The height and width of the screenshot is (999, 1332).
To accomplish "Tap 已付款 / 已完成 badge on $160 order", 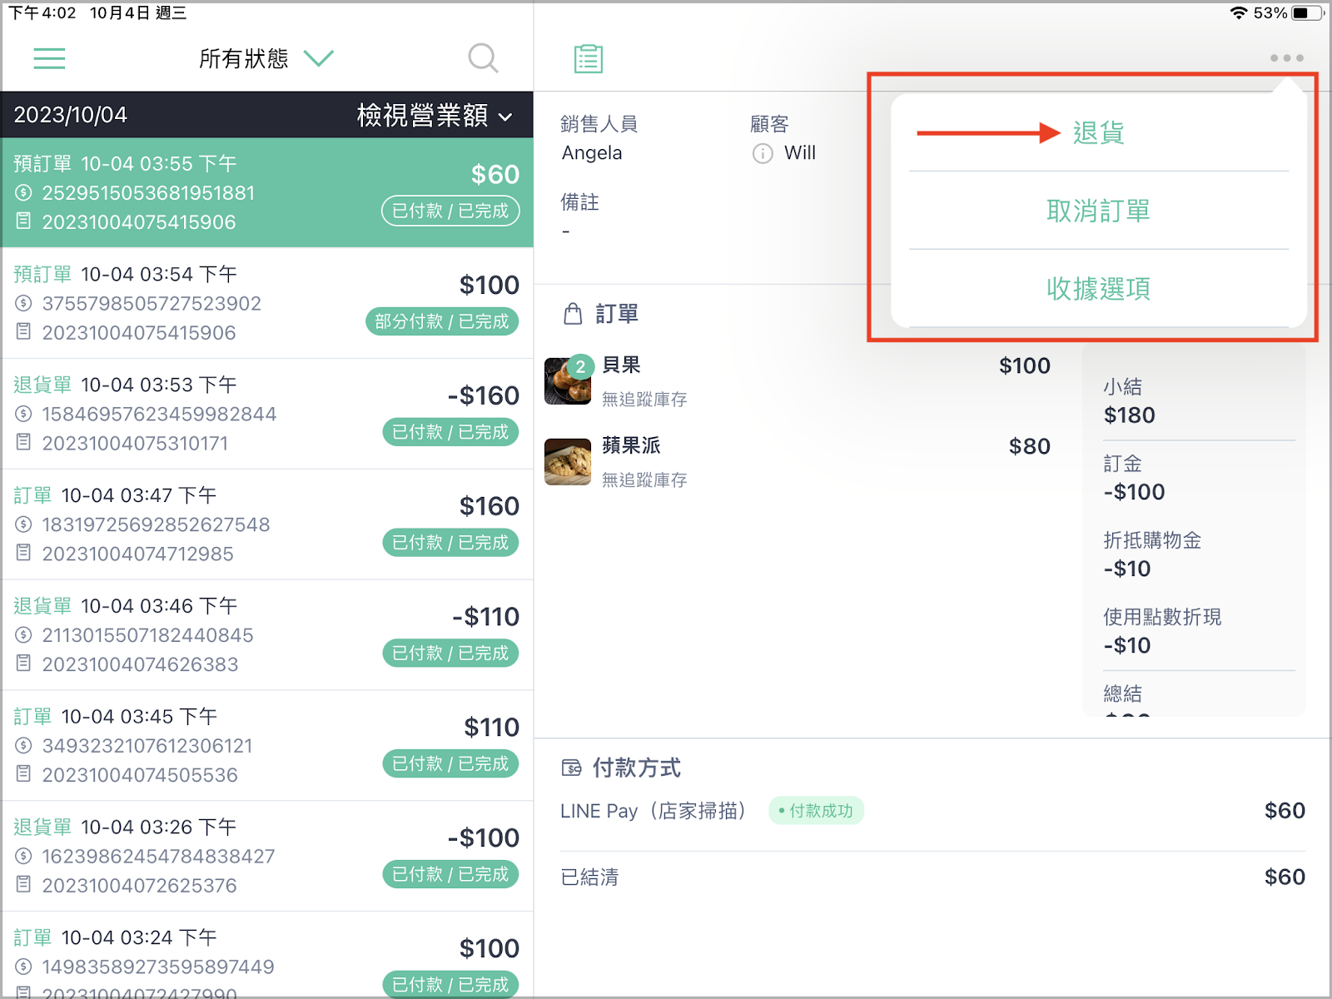I will [450, 543].
